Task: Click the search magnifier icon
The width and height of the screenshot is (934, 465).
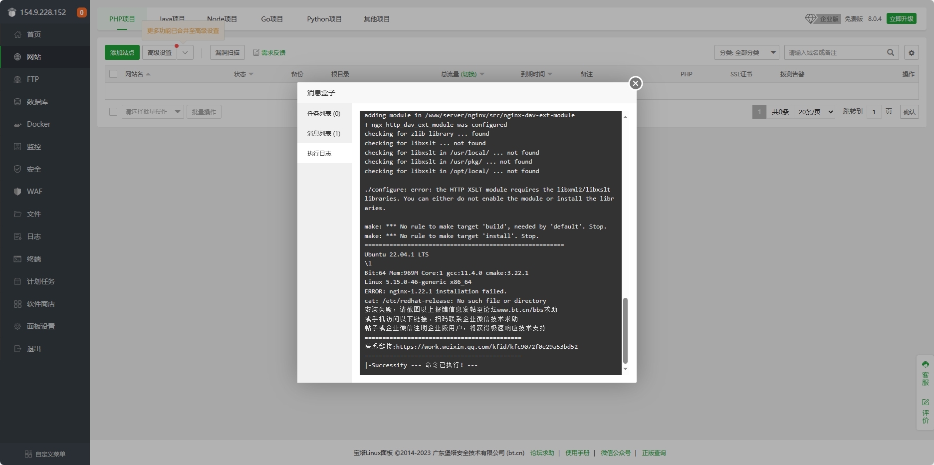Action: [890, 52]
